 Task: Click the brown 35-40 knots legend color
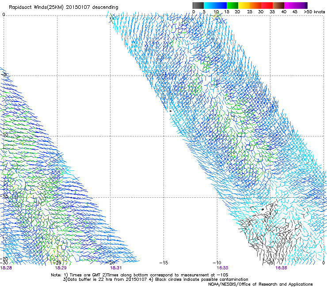coord(278,5)
